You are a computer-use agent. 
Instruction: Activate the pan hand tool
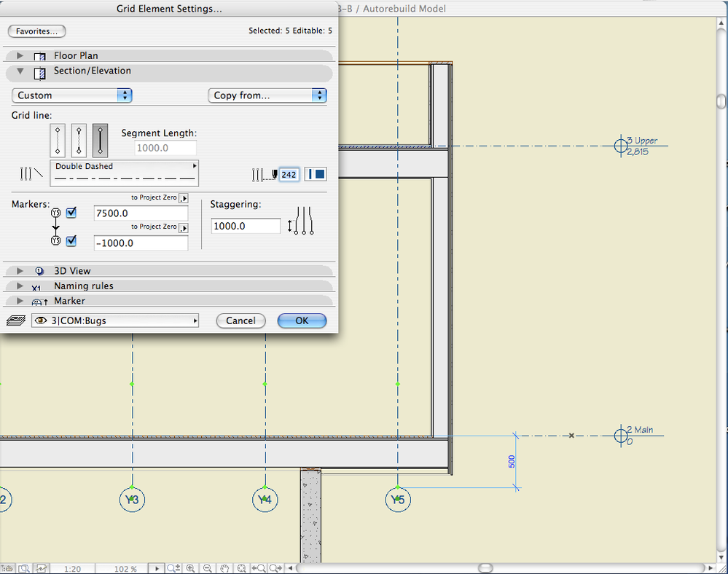pos(225,568)
